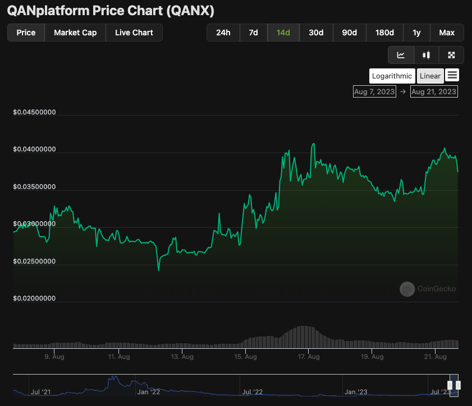Enable Logarithmic scale
The height and width of the screenshot is (406, 472).
(392, 76)
